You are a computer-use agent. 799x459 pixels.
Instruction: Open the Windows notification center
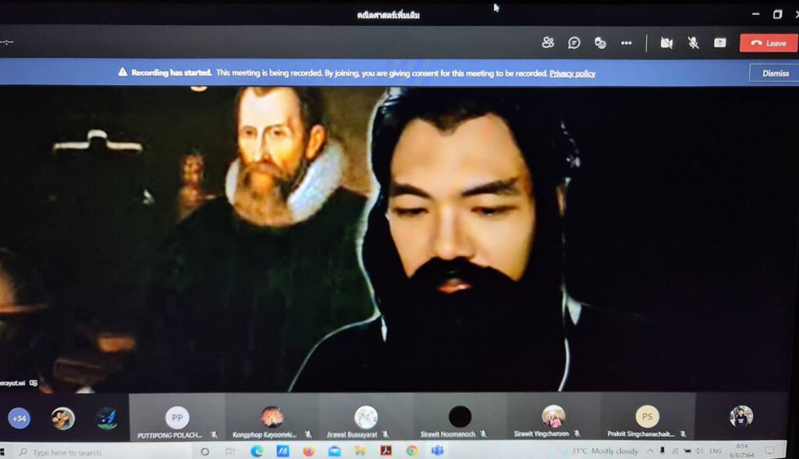coord(769,450)
